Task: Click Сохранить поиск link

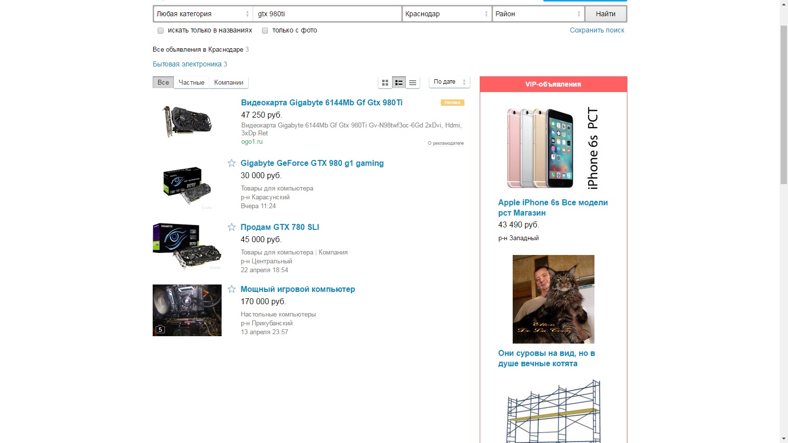Action: (x=597, y=30)
